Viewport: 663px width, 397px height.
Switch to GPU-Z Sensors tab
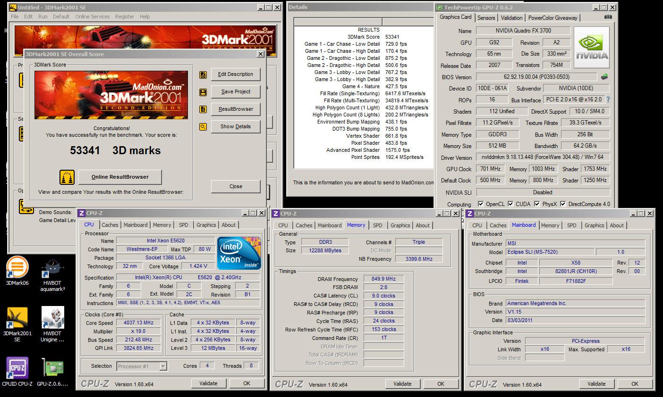(486, 18)
